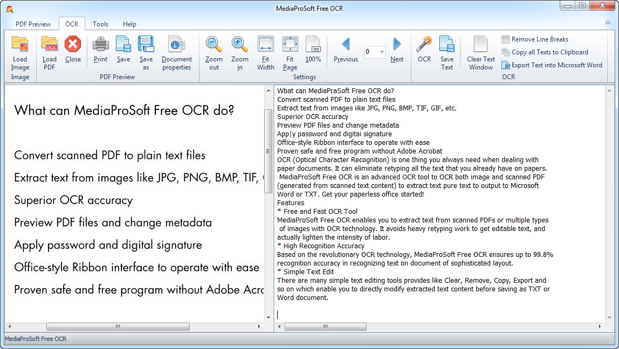Image resolution: width=619 pixels, height=349 pixels.
Task: Click the 'Features' line in OCR text
Action: (291, 203)
